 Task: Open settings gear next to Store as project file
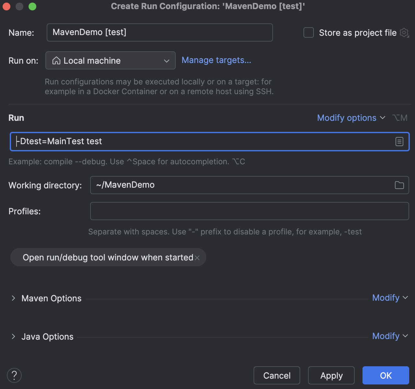tap(404, 32)
